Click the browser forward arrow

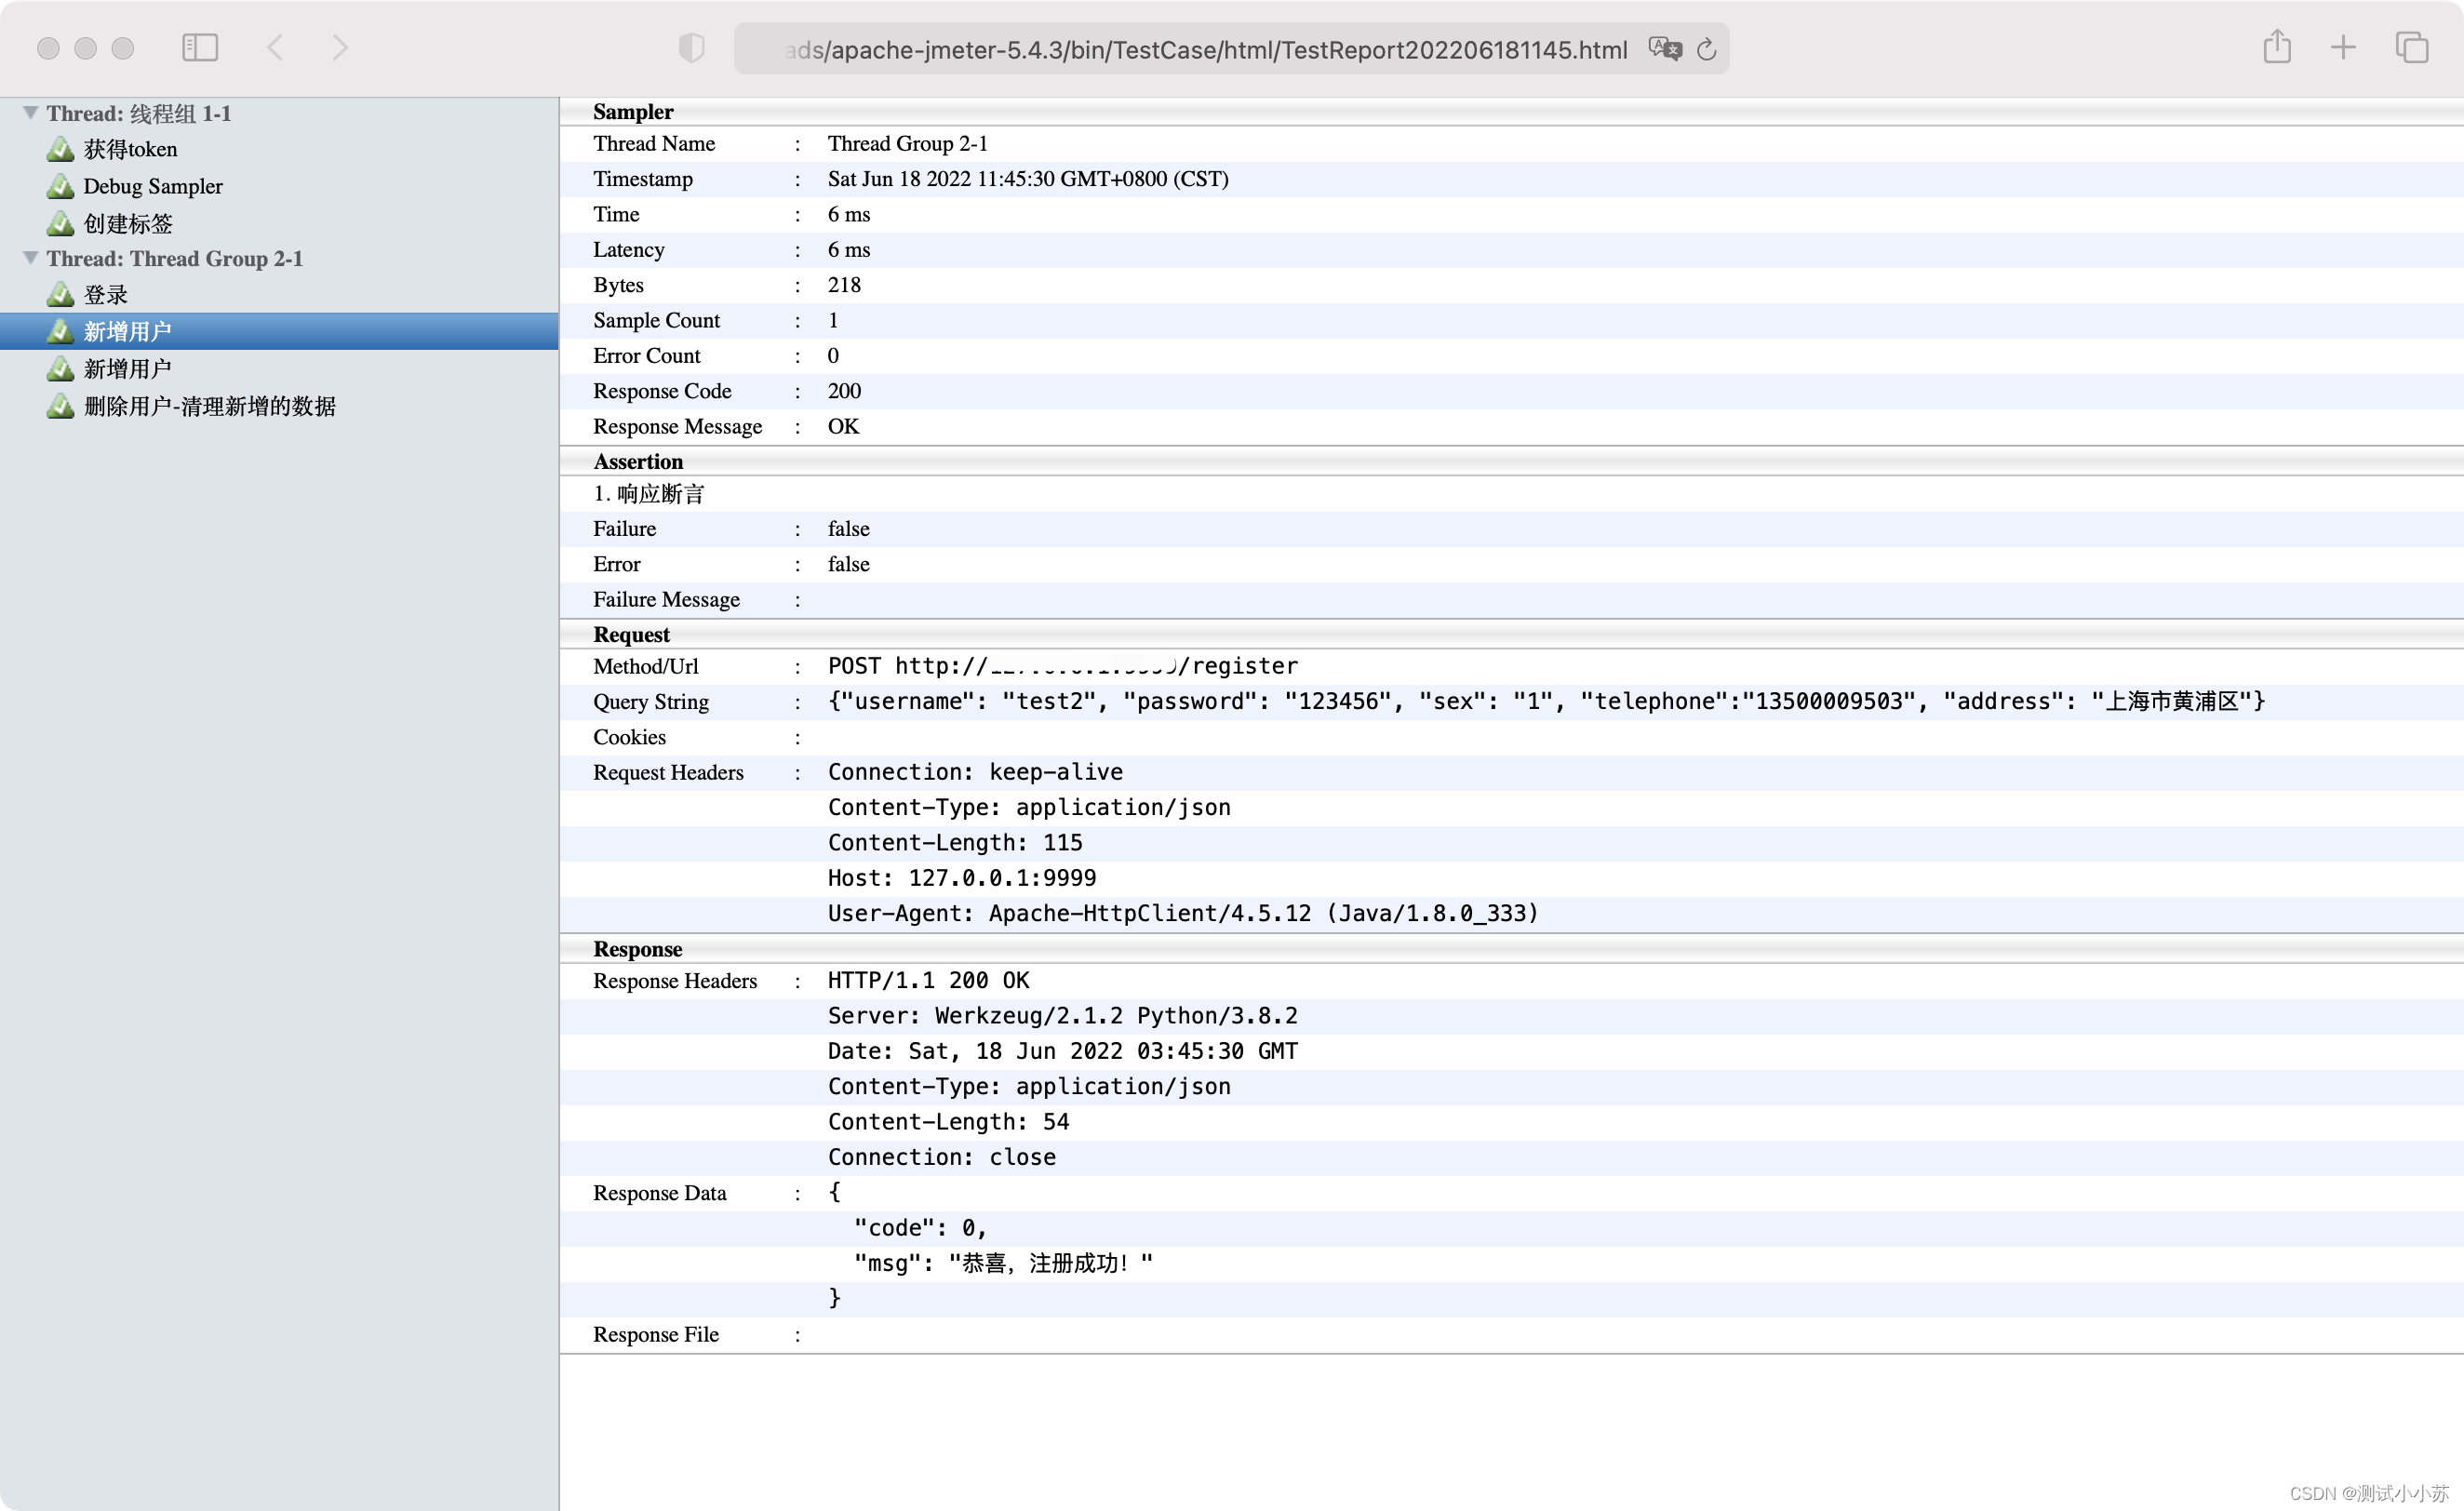point(340,47)
